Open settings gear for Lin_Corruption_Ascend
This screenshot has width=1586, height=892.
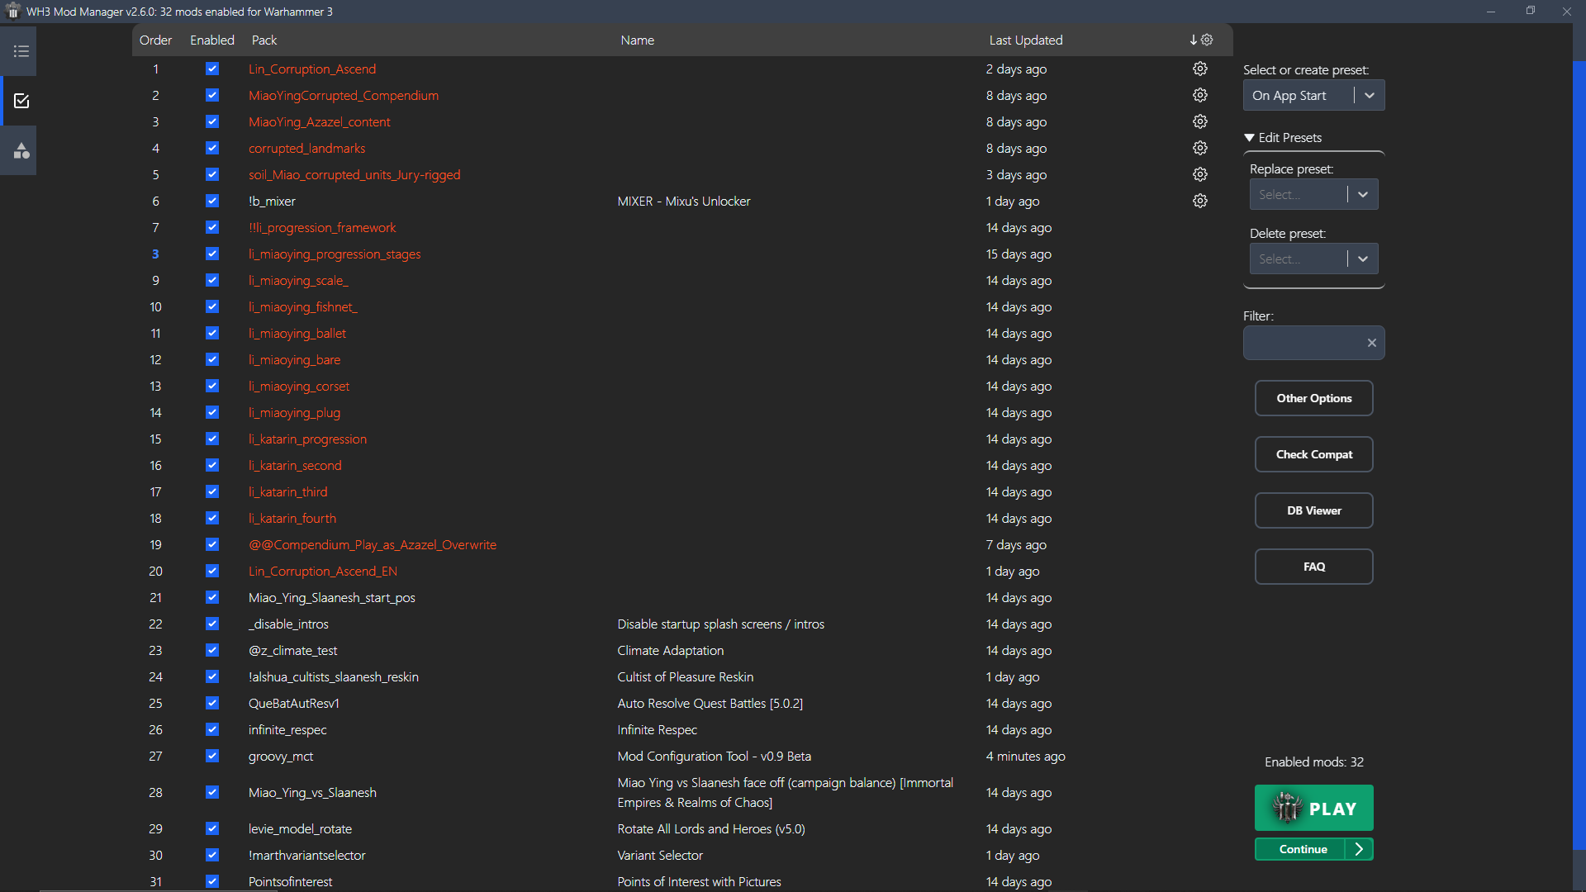(1200, 69)
